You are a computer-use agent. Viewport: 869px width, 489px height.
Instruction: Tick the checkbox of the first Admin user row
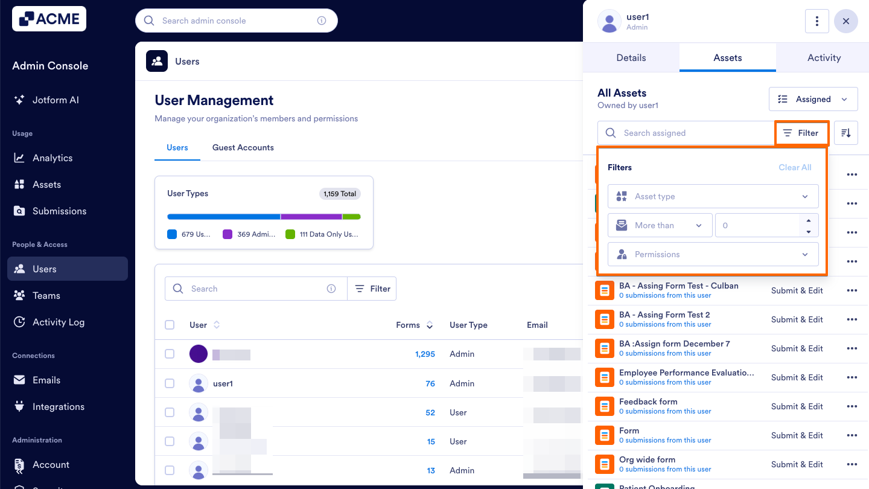[170, 354]
